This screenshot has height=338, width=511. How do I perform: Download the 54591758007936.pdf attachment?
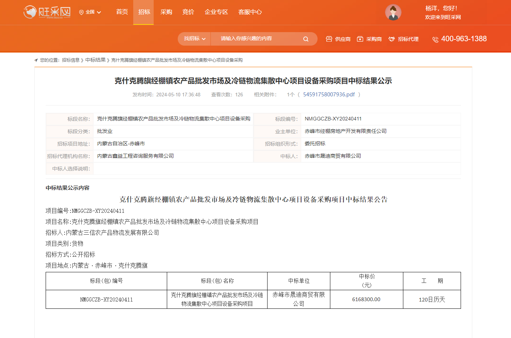pyautogui.click(x=329, y=95)
